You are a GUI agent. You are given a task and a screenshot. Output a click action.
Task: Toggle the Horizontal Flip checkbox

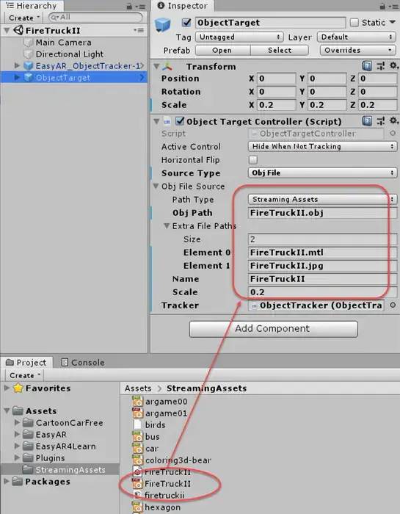253,159
